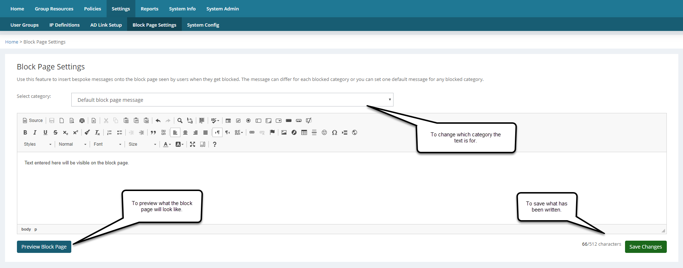Image resolution: width=683 pixels, height=268 pixels.
Task: Click the Preview Block Page button
Action: 44,247
